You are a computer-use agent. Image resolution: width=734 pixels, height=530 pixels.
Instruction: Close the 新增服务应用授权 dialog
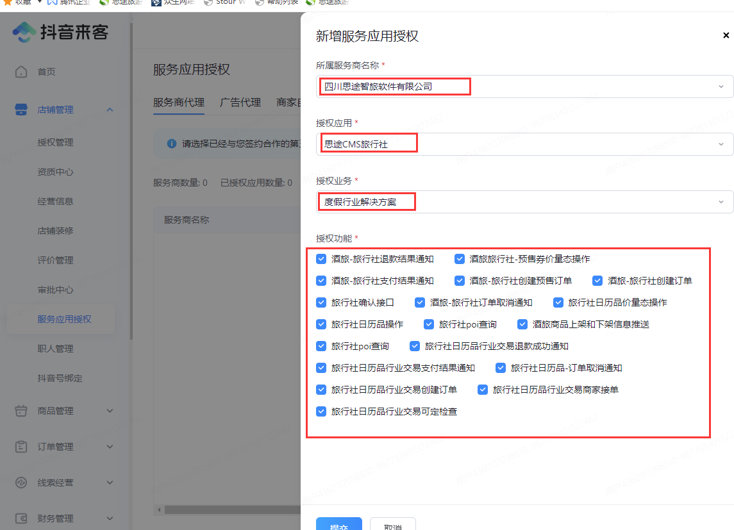[726, 36]
